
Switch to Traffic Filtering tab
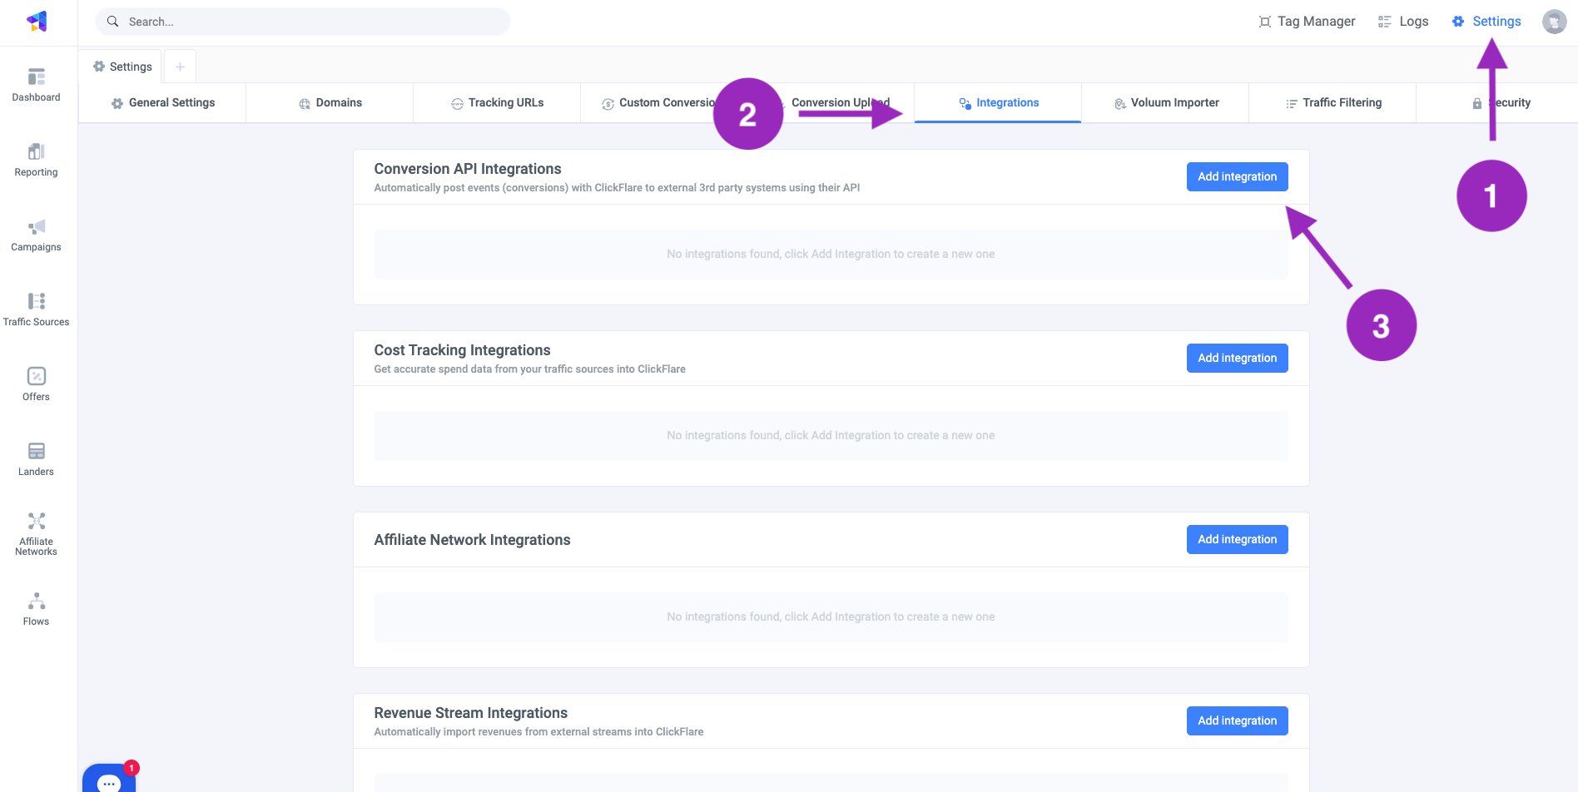coord(1332,103)
